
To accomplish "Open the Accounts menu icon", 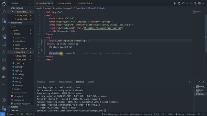I will point(4,100).
